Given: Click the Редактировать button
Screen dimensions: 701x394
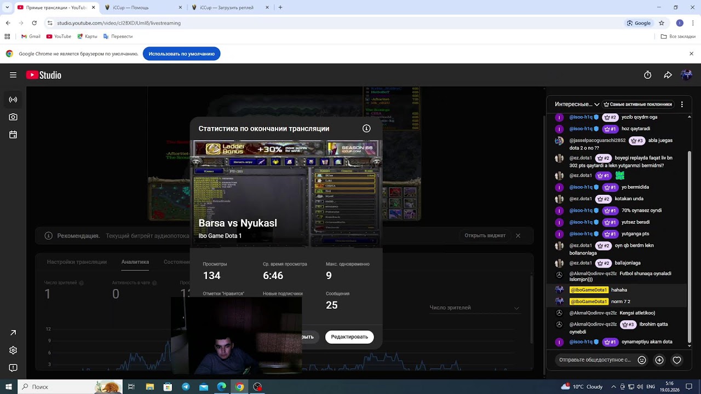Looking at the screenshot, I should 349,337.
